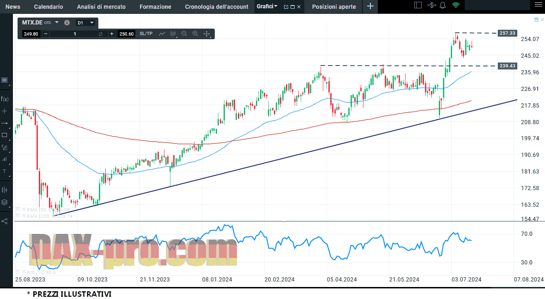Image resolution: width=545 pixels, height=299 pixels.
Task: Open the MTX.DE symbol dropdown
Action: click(57, 23)
